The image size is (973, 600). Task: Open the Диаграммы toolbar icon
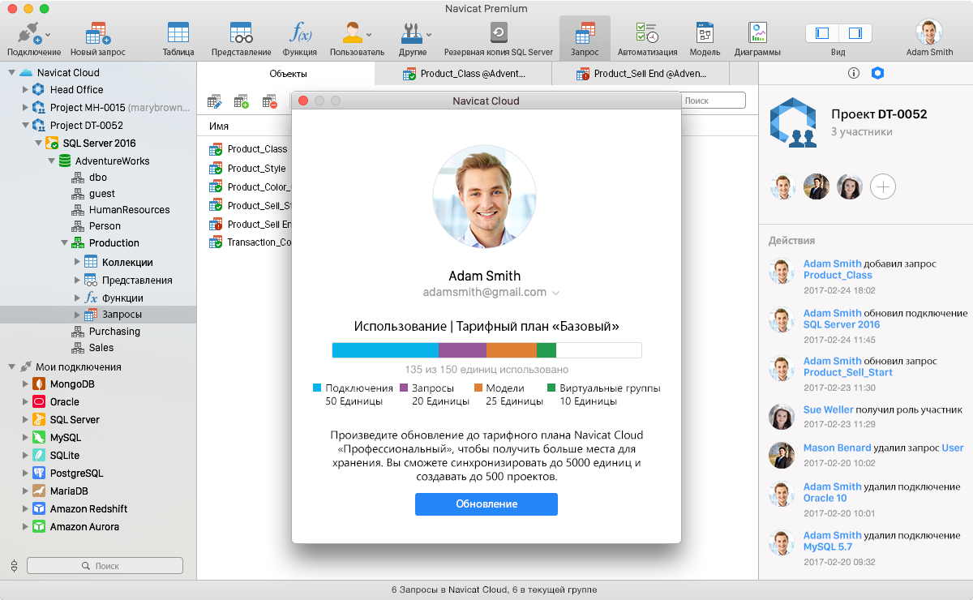point(757,33)
